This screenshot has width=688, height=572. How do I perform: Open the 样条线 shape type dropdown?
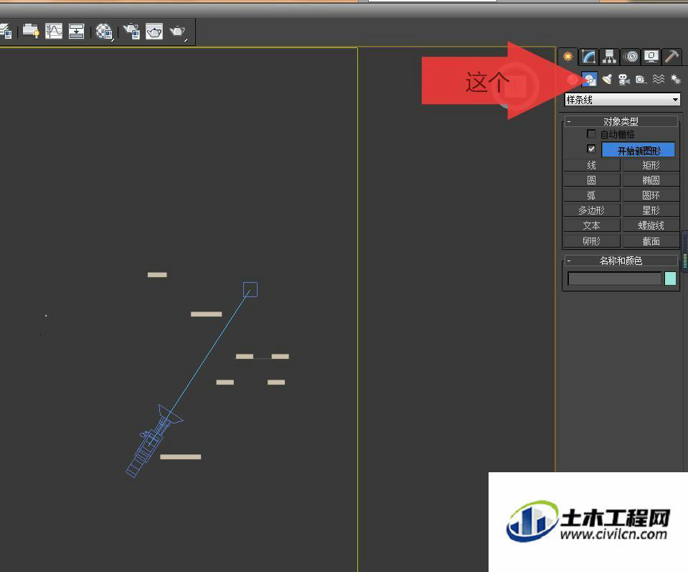click(x=622, y=100)
